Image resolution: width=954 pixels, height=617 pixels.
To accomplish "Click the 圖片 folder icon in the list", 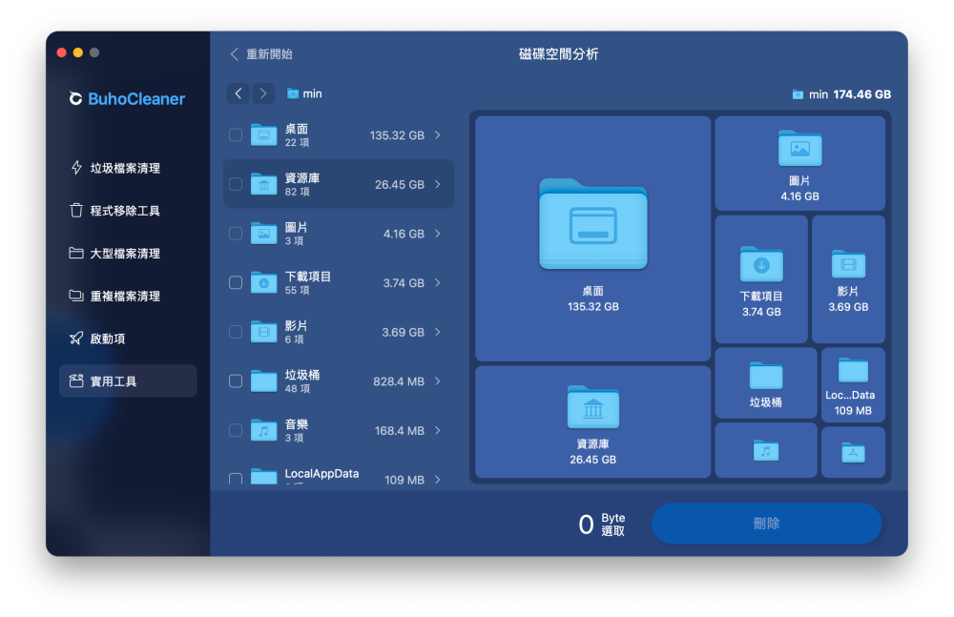I will pyautogui.click(x=264, y=234).
